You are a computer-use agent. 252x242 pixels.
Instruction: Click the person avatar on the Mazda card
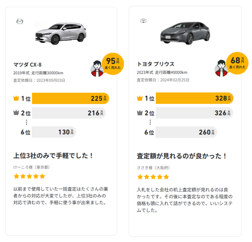pos(97,69)
